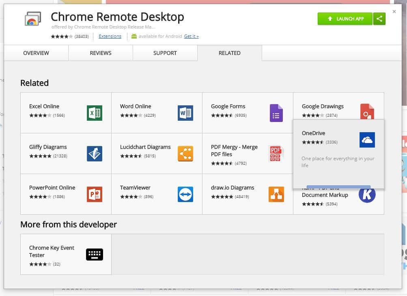The width and height of the screenshot is (407, 296).
Task: Click the offered by Chrome Remote Desktop text
Action: 103,27
